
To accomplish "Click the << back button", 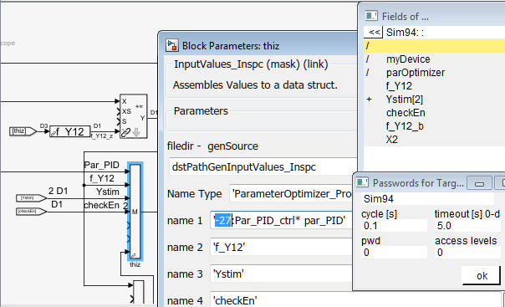I will point(374,33).
